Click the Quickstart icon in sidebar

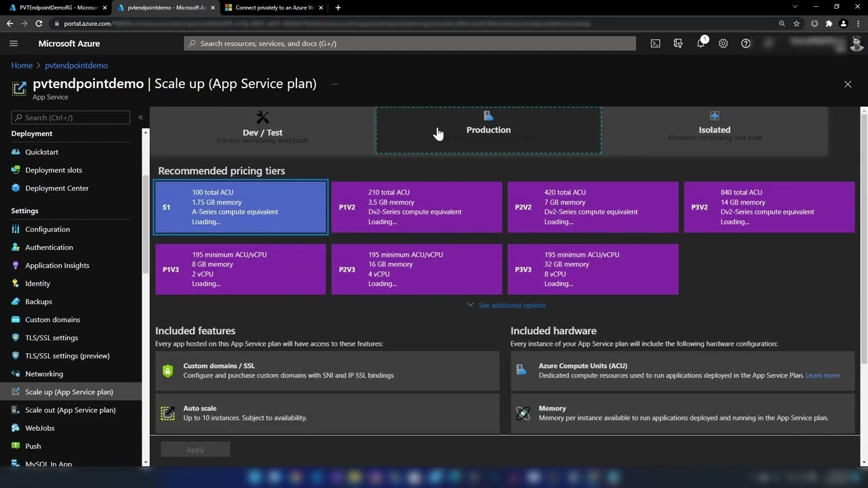pos(16,152)
